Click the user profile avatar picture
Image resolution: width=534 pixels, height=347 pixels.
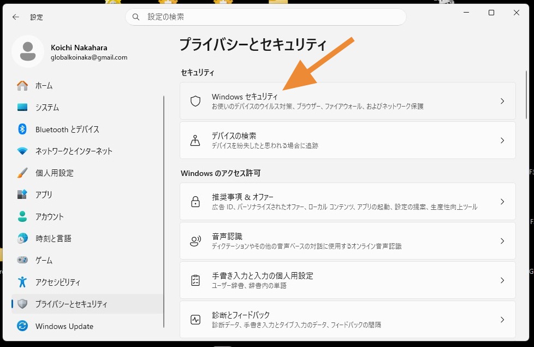tap(28, 51)
